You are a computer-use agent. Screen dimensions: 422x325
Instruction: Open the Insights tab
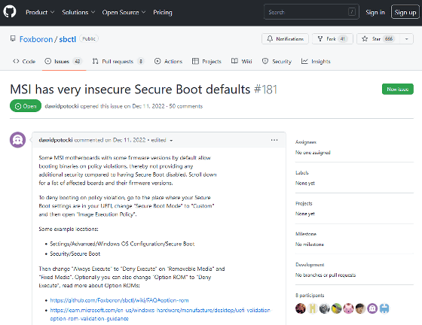(x=316, y=62)
